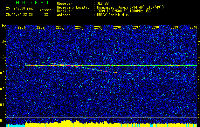Click the 2231 time marker
Image resolution: width=200 pixels, height=127 pixels.
(22, 28)
